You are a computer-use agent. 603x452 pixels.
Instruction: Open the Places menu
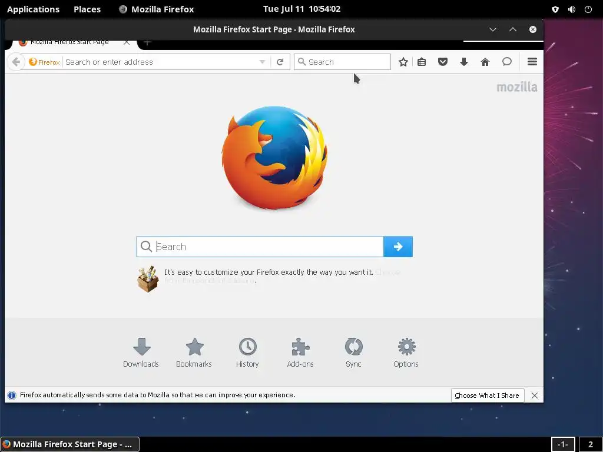(x=87, y=9)
